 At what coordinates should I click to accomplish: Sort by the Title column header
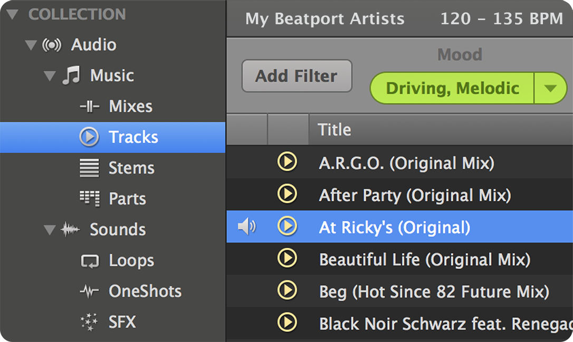pyautogui.click(x=441, y=130)
